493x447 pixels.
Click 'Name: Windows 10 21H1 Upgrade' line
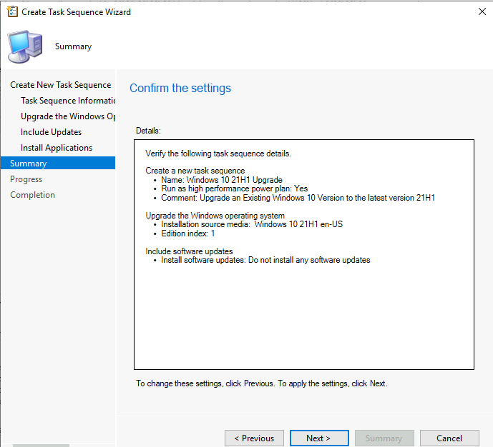point(222,180)
